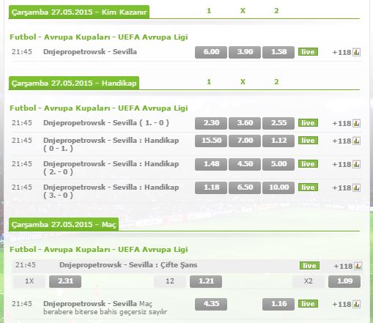
Task: Choose odds 1.48 in Handikap (2. - 0)
Action: (x=211, y=164)
